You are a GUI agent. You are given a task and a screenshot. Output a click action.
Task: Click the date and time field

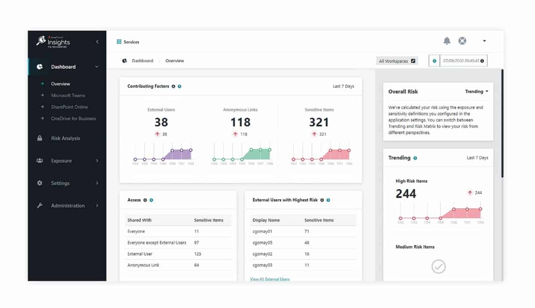461,61
